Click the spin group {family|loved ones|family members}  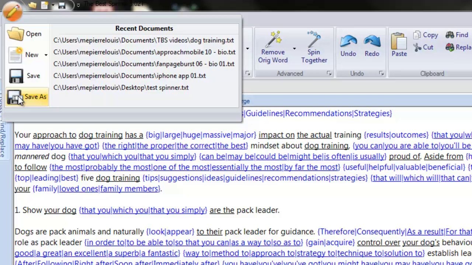click(x=96, y=189)
